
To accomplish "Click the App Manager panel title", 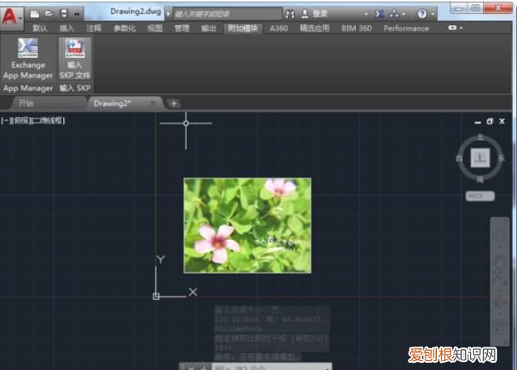I will [x=28, y=88].
